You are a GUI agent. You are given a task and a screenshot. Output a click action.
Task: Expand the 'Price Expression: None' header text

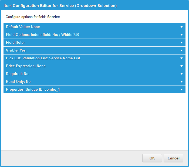26,66
